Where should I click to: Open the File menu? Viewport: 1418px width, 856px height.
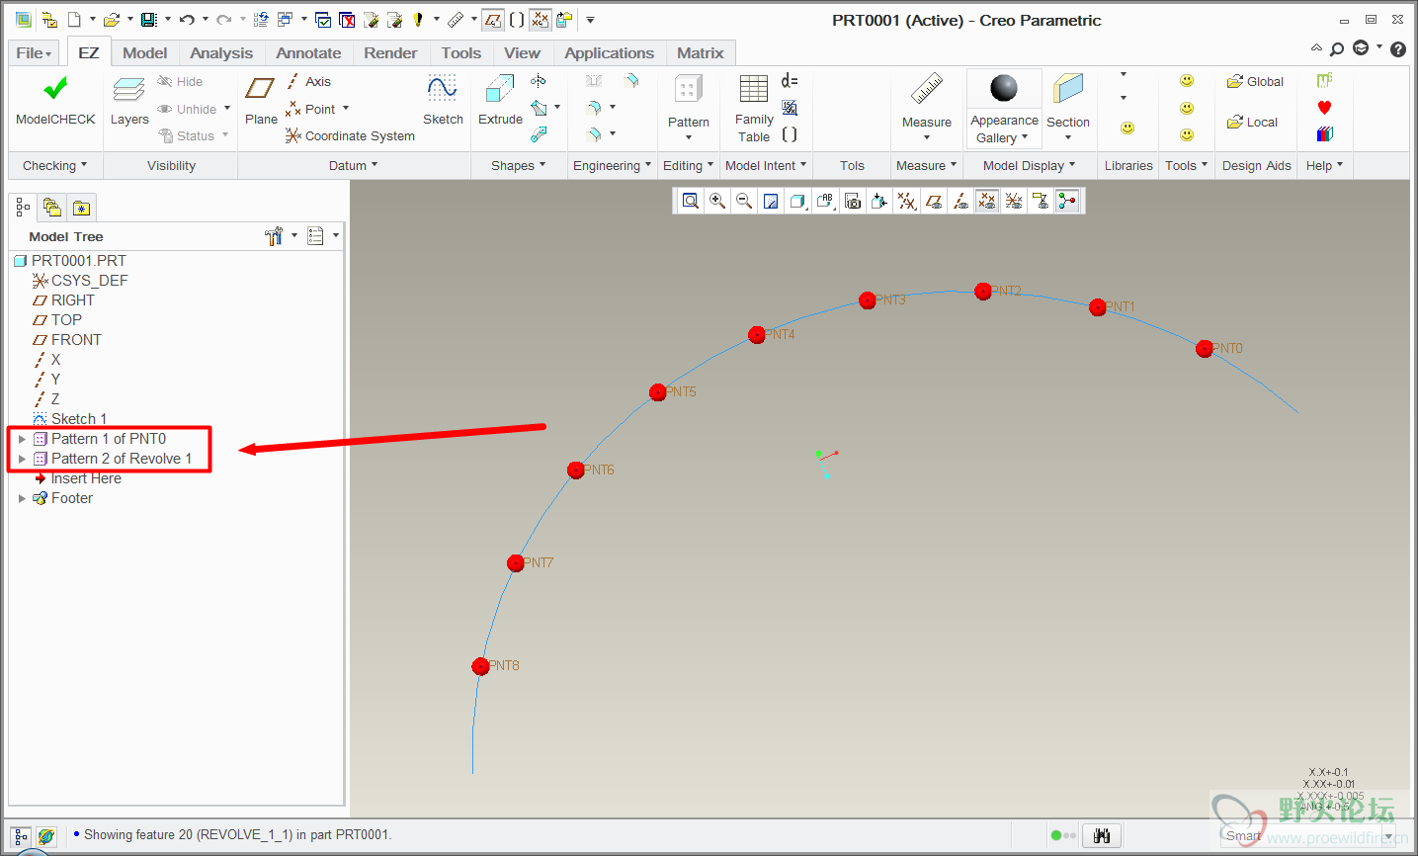coord(34,52)
